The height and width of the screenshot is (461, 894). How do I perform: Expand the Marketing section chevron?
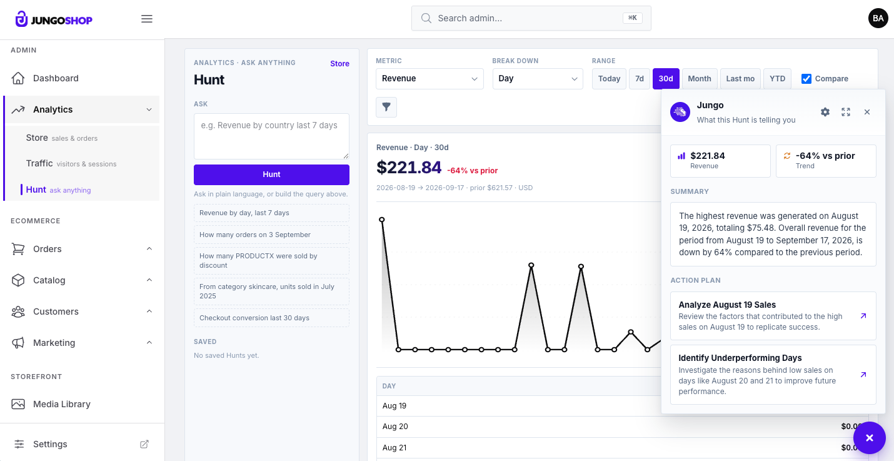pos(149,343)
